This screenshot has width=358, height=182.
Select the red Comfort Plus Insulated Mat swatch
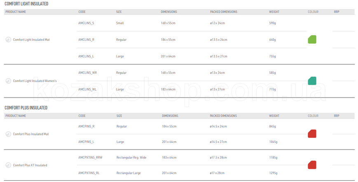click(x=312, y=134)
